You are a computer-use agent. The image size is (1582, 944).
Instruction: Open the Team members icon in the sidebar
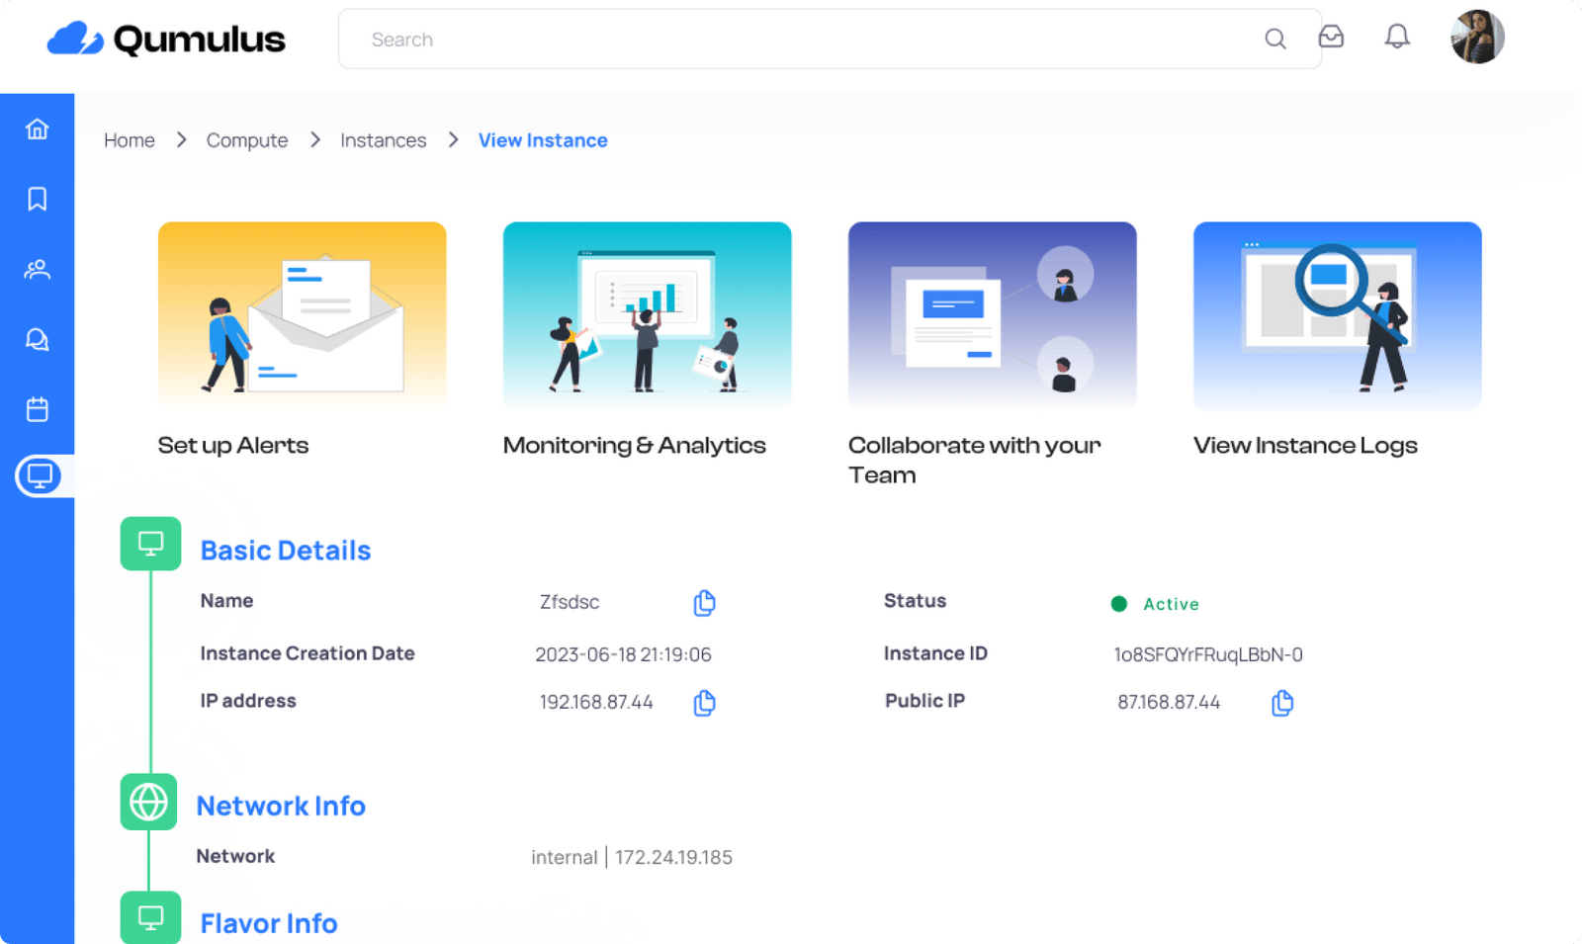click(37, 269)
